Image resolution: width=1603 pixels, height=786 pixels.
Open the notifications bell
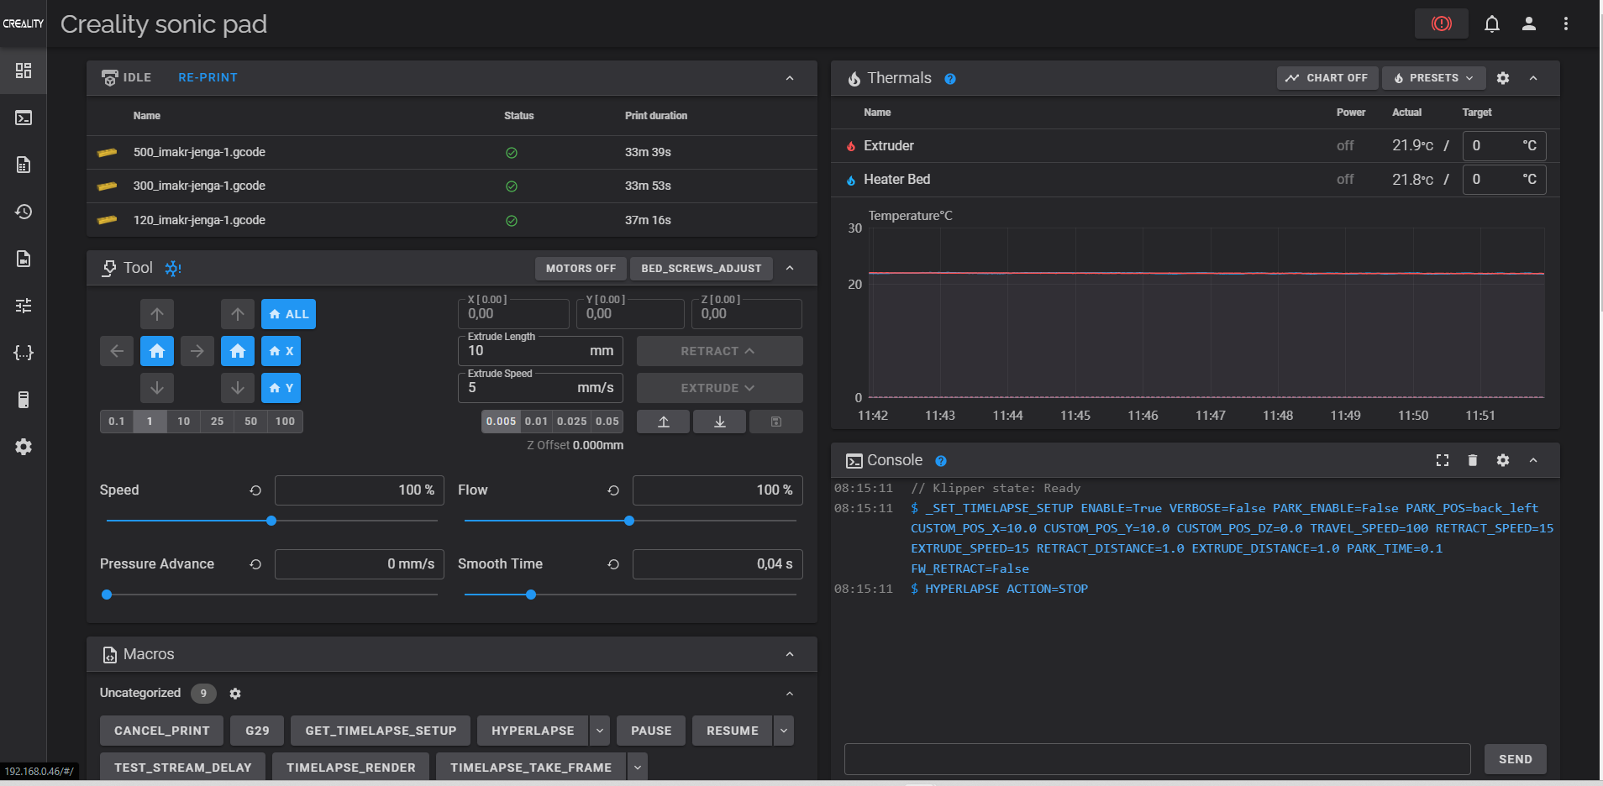coord(1491,24)
